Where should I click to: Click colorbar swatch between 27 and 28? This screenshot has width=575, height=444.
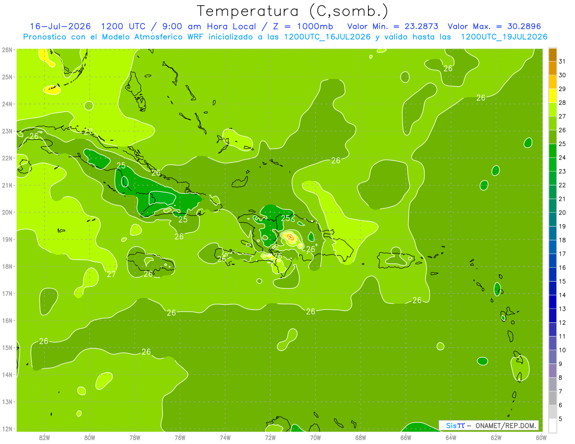552,110
